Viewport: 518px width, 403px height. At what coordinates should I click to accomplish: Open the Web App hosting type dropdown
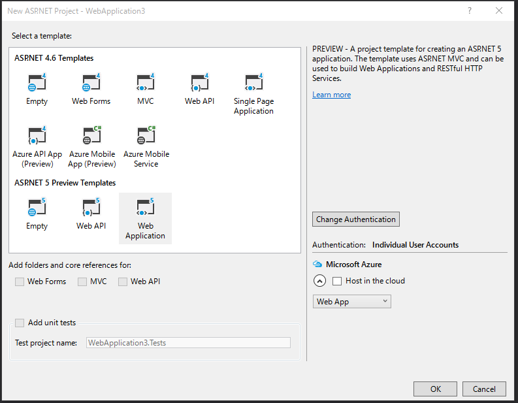[351, 301]
